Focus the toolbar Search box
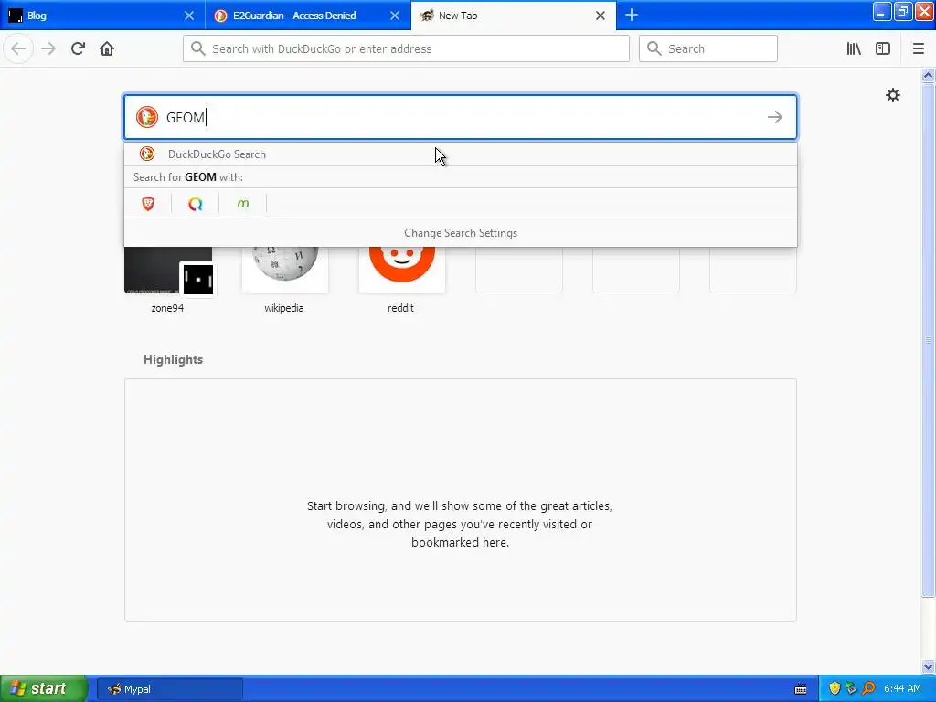 click(x=708, y=48)
